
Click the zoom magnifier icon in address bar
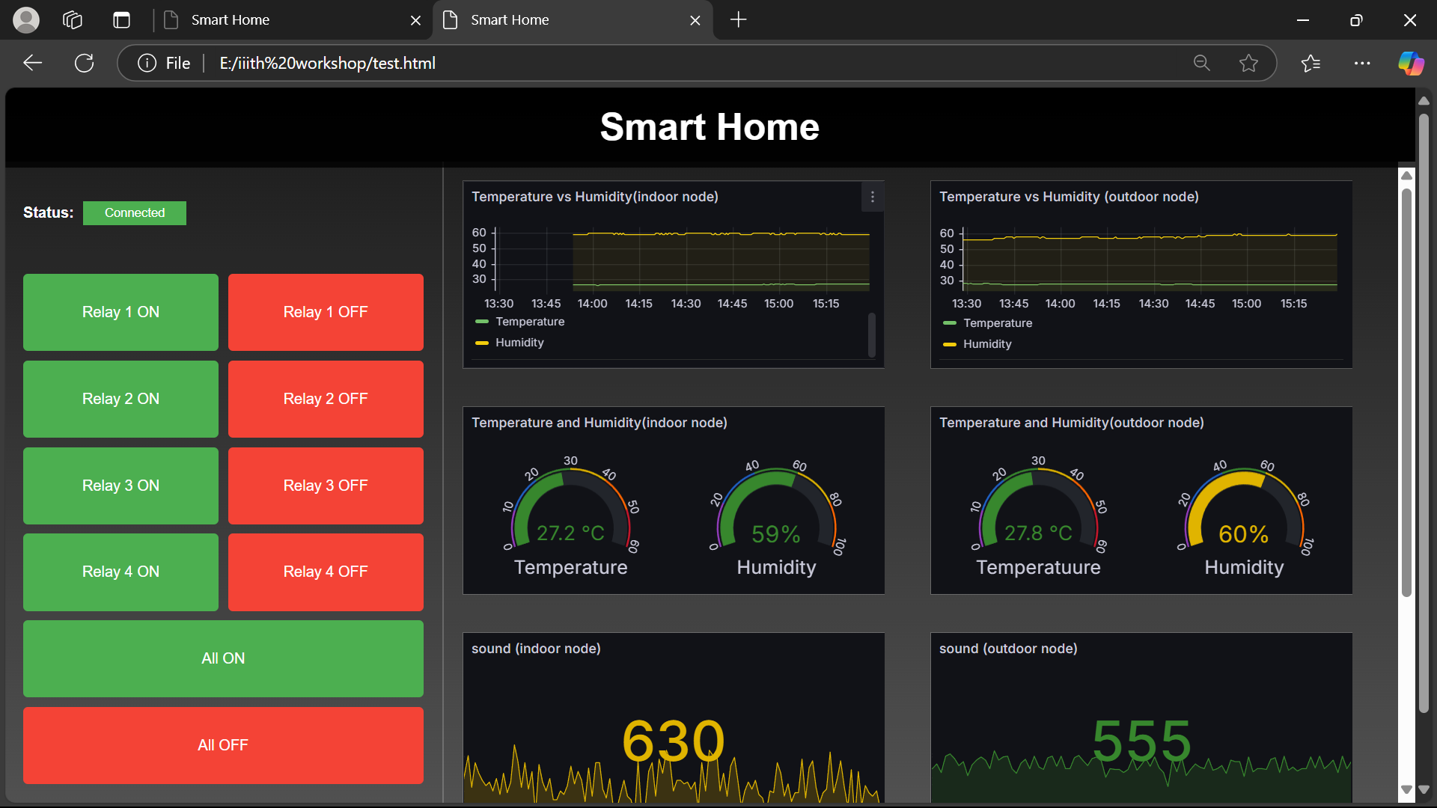point(1201,64)
